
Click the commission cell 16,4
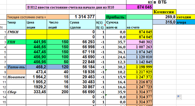(x=116, y=82)
